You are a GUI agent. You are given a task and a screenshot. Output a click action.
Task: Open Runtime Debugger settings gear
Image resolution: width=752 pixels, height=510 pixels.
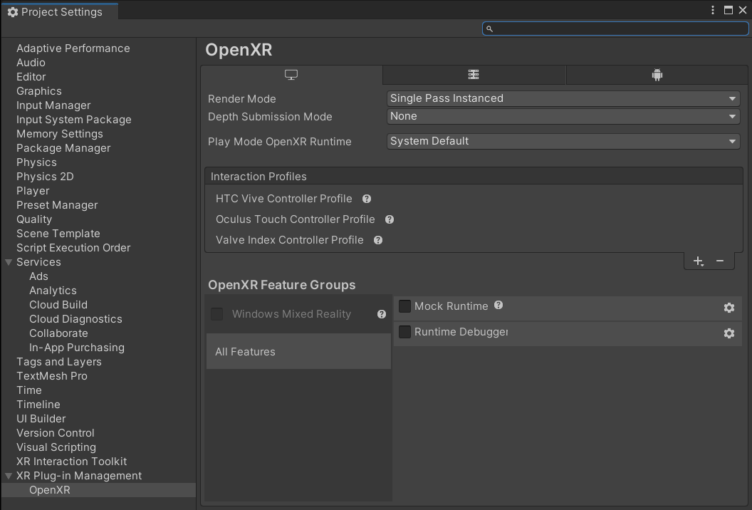[x=728, y=333]
